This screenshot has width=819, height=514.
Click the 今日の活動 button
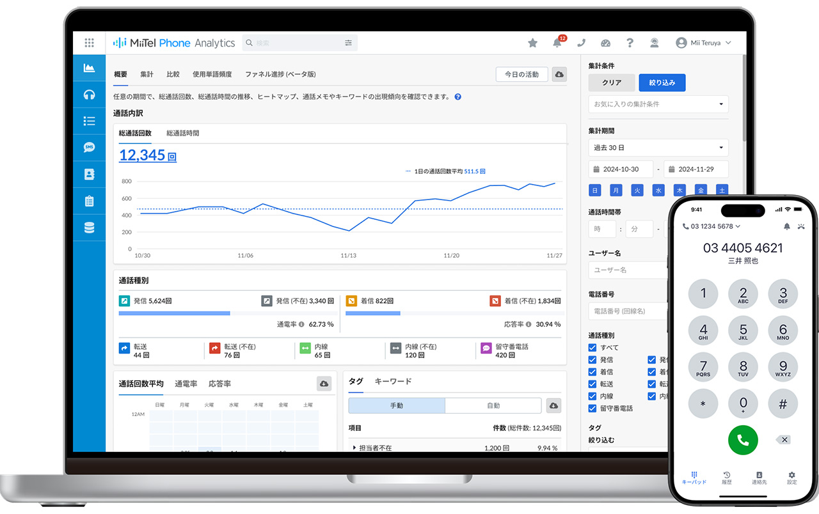pos(521,74)
